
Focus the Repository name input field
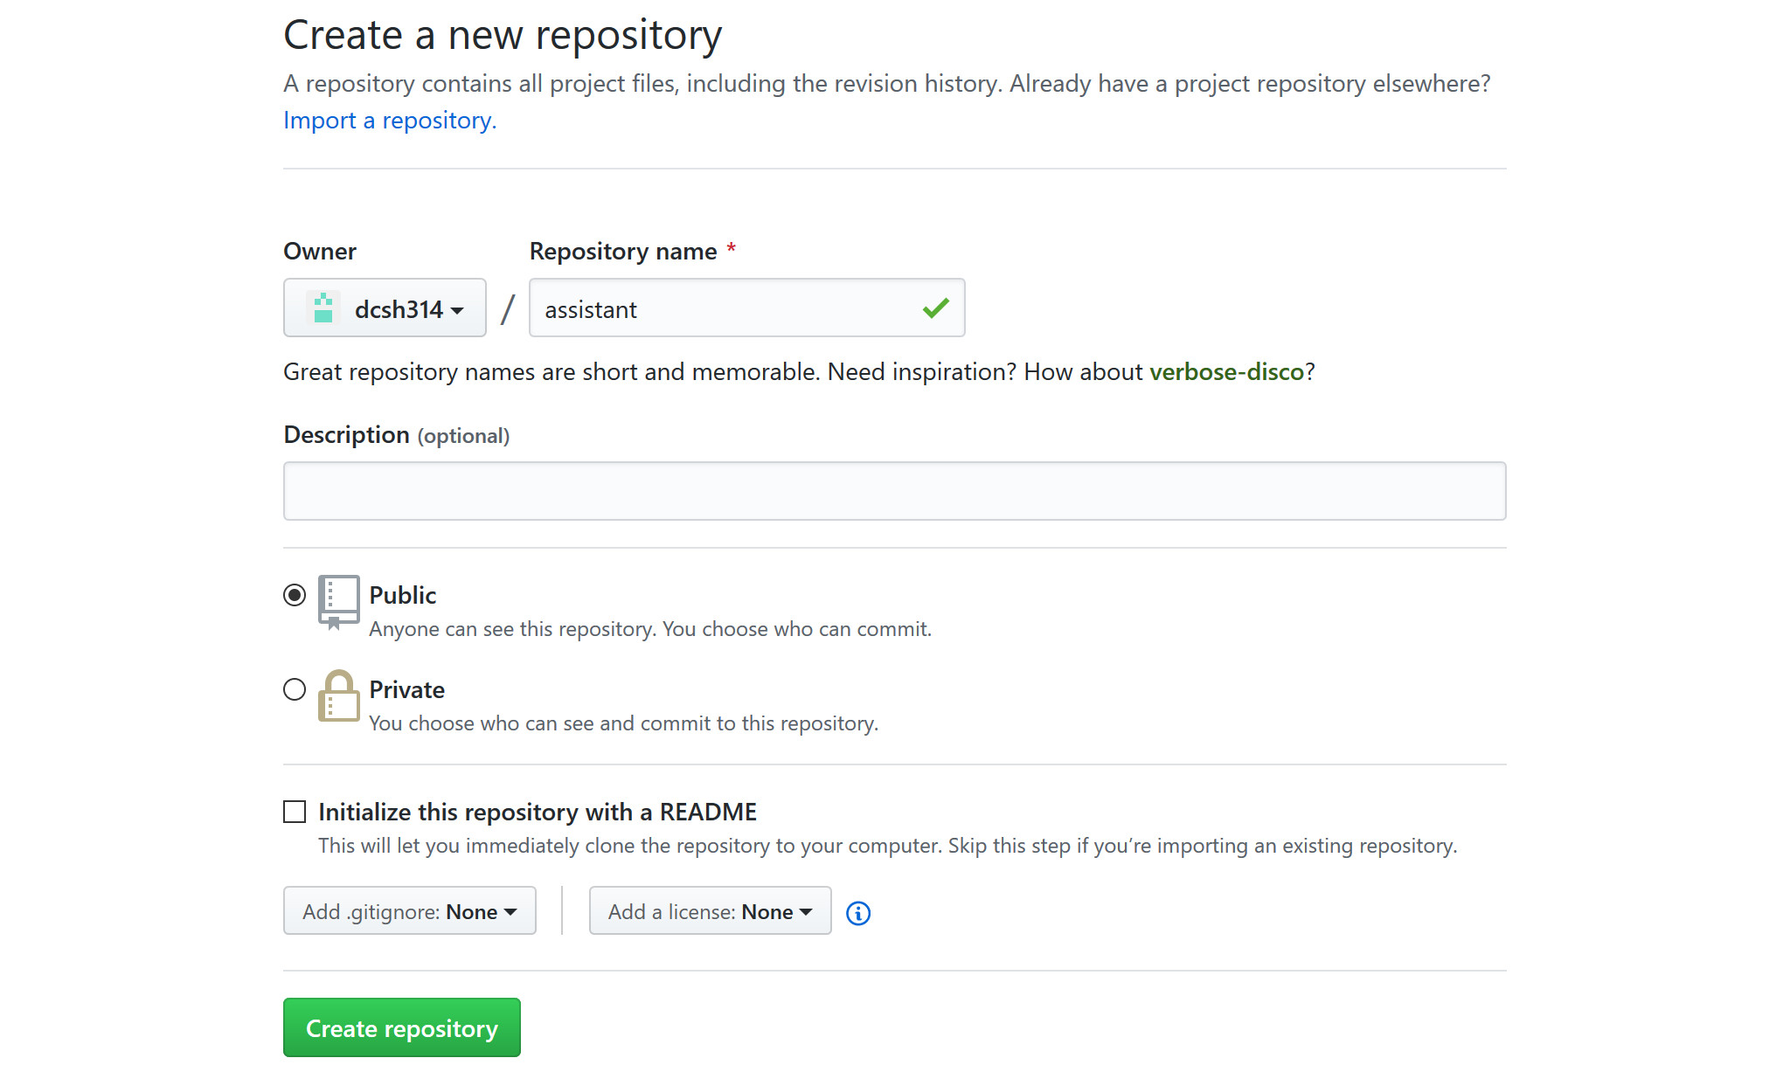(x=725, y=308)
